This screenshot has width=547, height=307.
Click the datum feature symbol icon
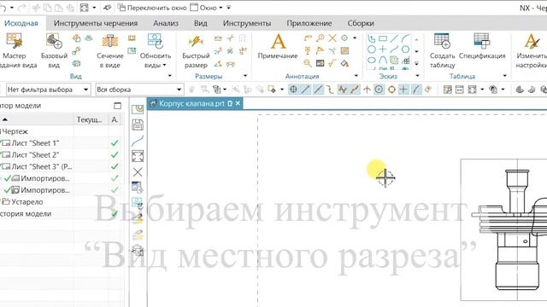(308, 51)
